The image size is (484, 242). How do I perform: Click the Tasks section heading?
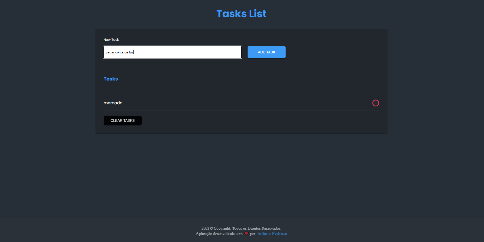click(x=110, y=79)
